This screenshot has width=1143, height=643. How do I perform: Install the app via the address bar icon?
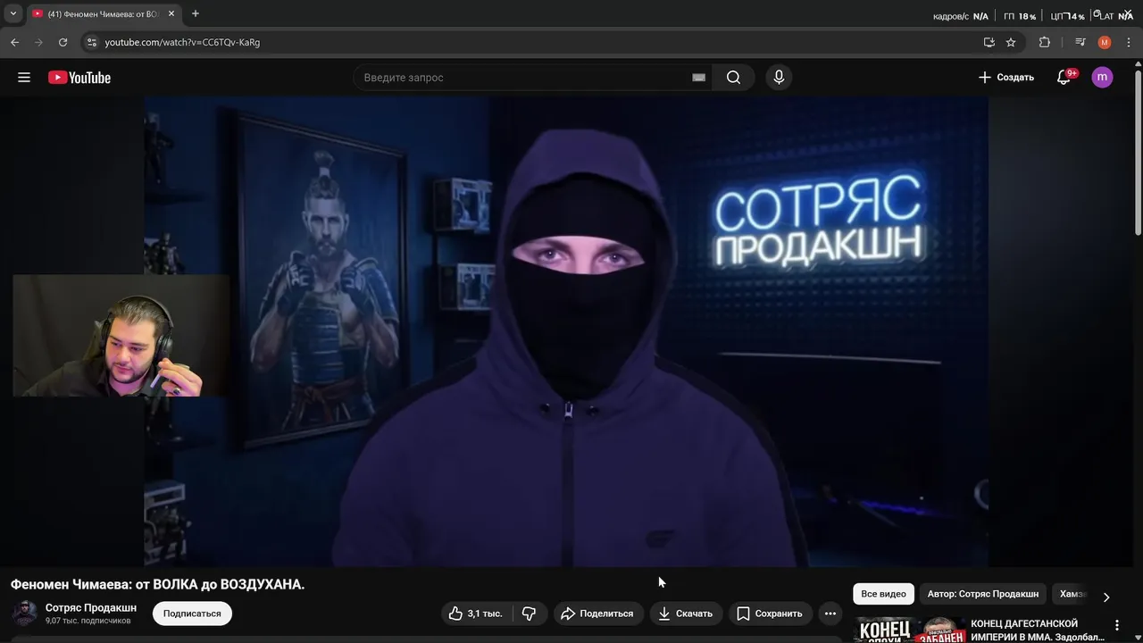coord(989,42)
